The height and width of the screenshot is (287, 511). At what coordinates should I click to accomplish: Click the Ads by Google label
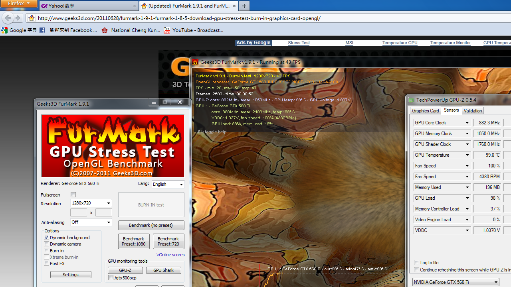(x=254, y=43)
